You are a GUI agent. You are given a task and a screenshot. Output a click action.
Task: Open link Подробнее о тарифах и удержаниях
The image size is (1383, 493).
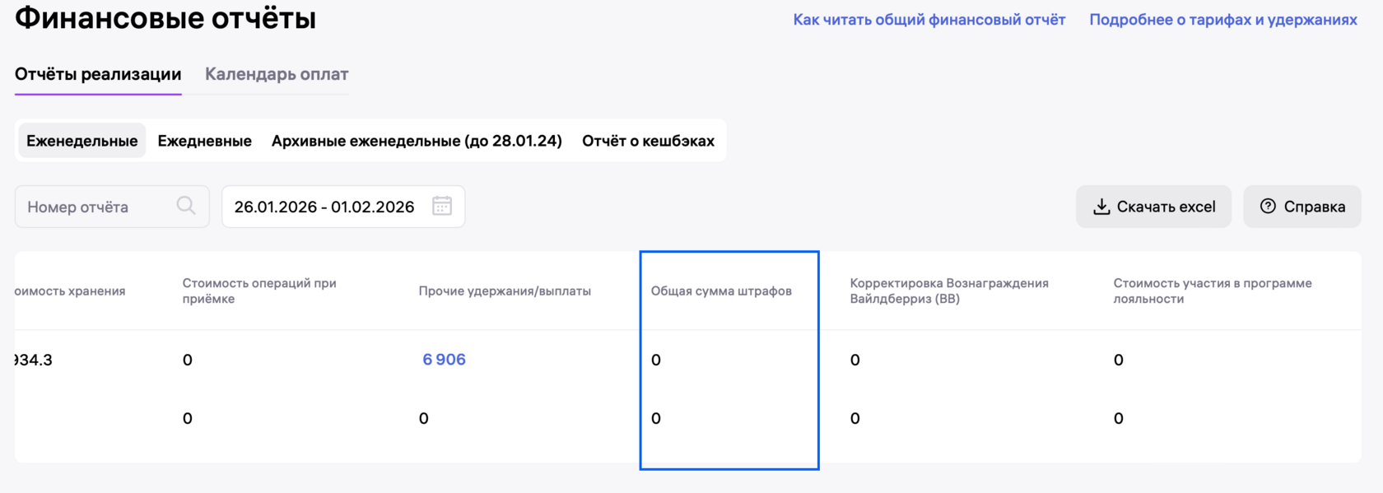(1222, 20)
